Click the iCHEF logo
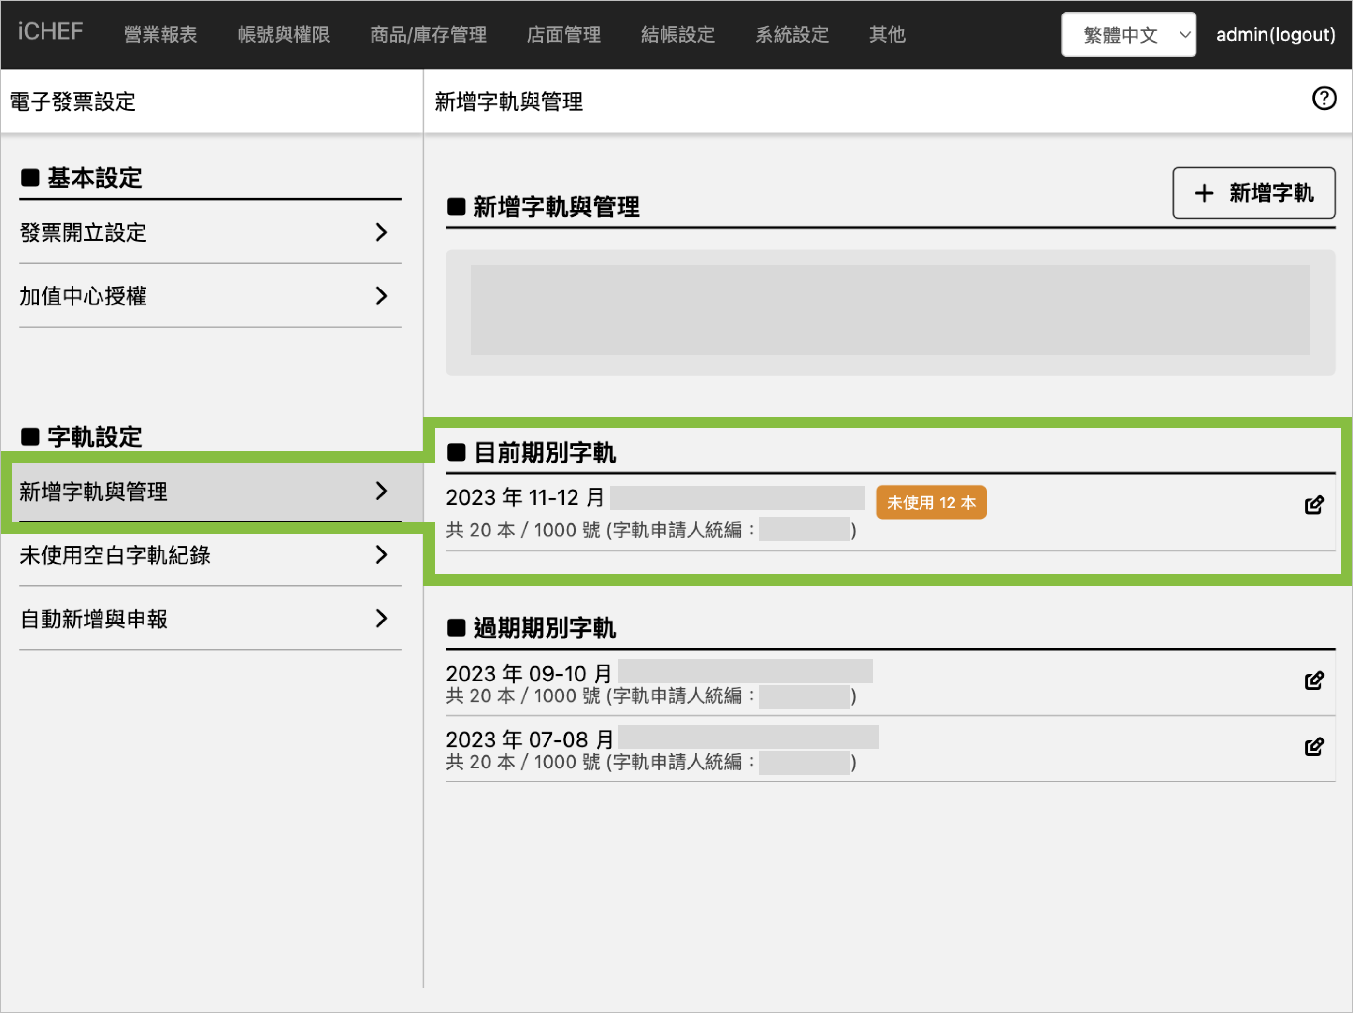This screenshot has height=1013, width=1353. (50, 32)
